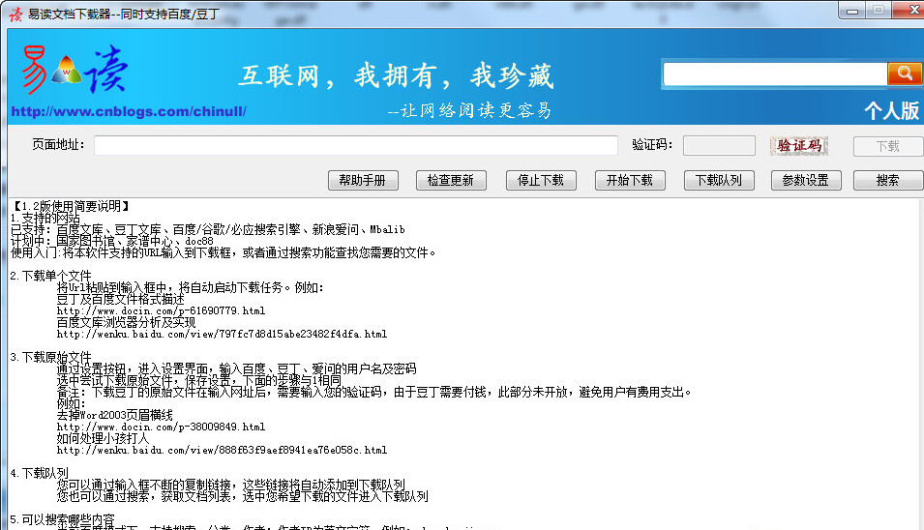This screenshot has width=924, height=530.
Task: Click the 【1.2版使用简要说明】 heading
Action: point(71,206)
